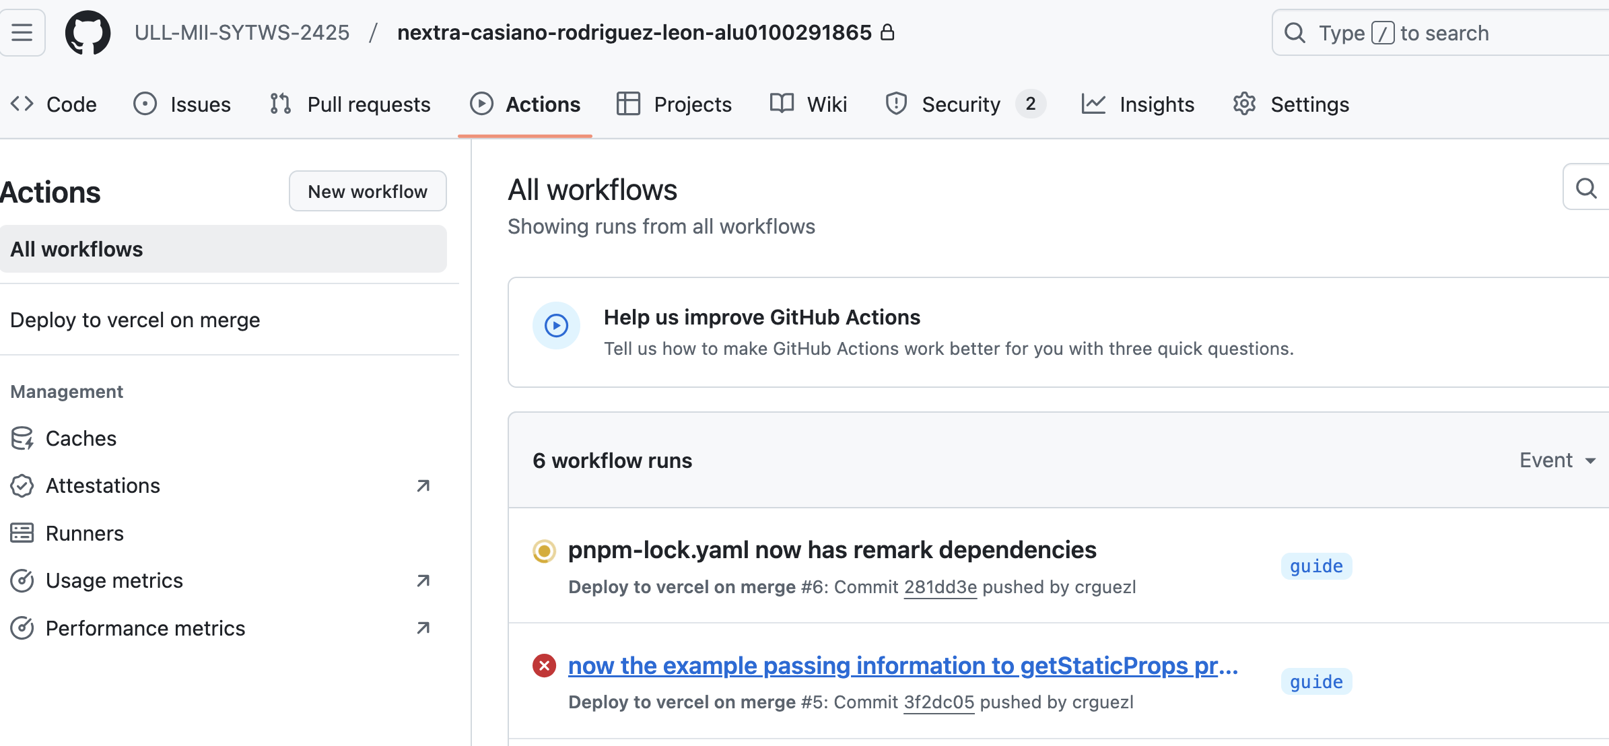Click the Usage metrics meter icon
This screenshot has height=746, width=1609.
point(22,580)
